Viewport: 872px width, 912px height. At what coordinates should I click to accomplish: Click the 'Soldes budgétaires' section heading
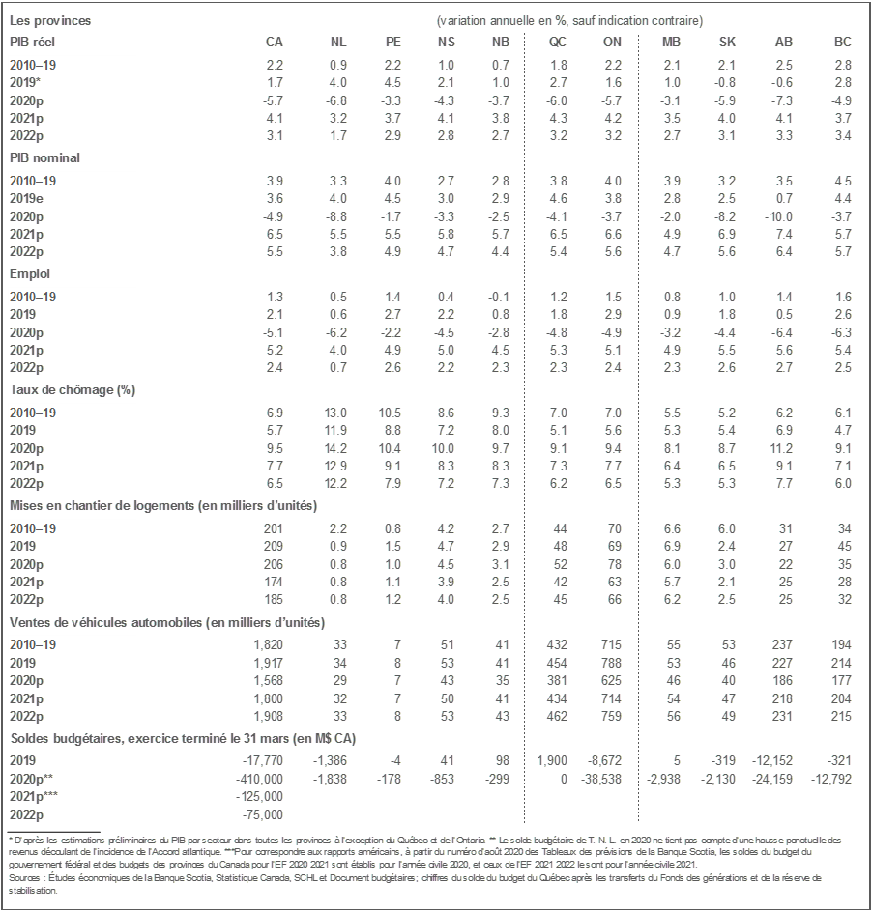pyautogui.click(x=183, y=738)
